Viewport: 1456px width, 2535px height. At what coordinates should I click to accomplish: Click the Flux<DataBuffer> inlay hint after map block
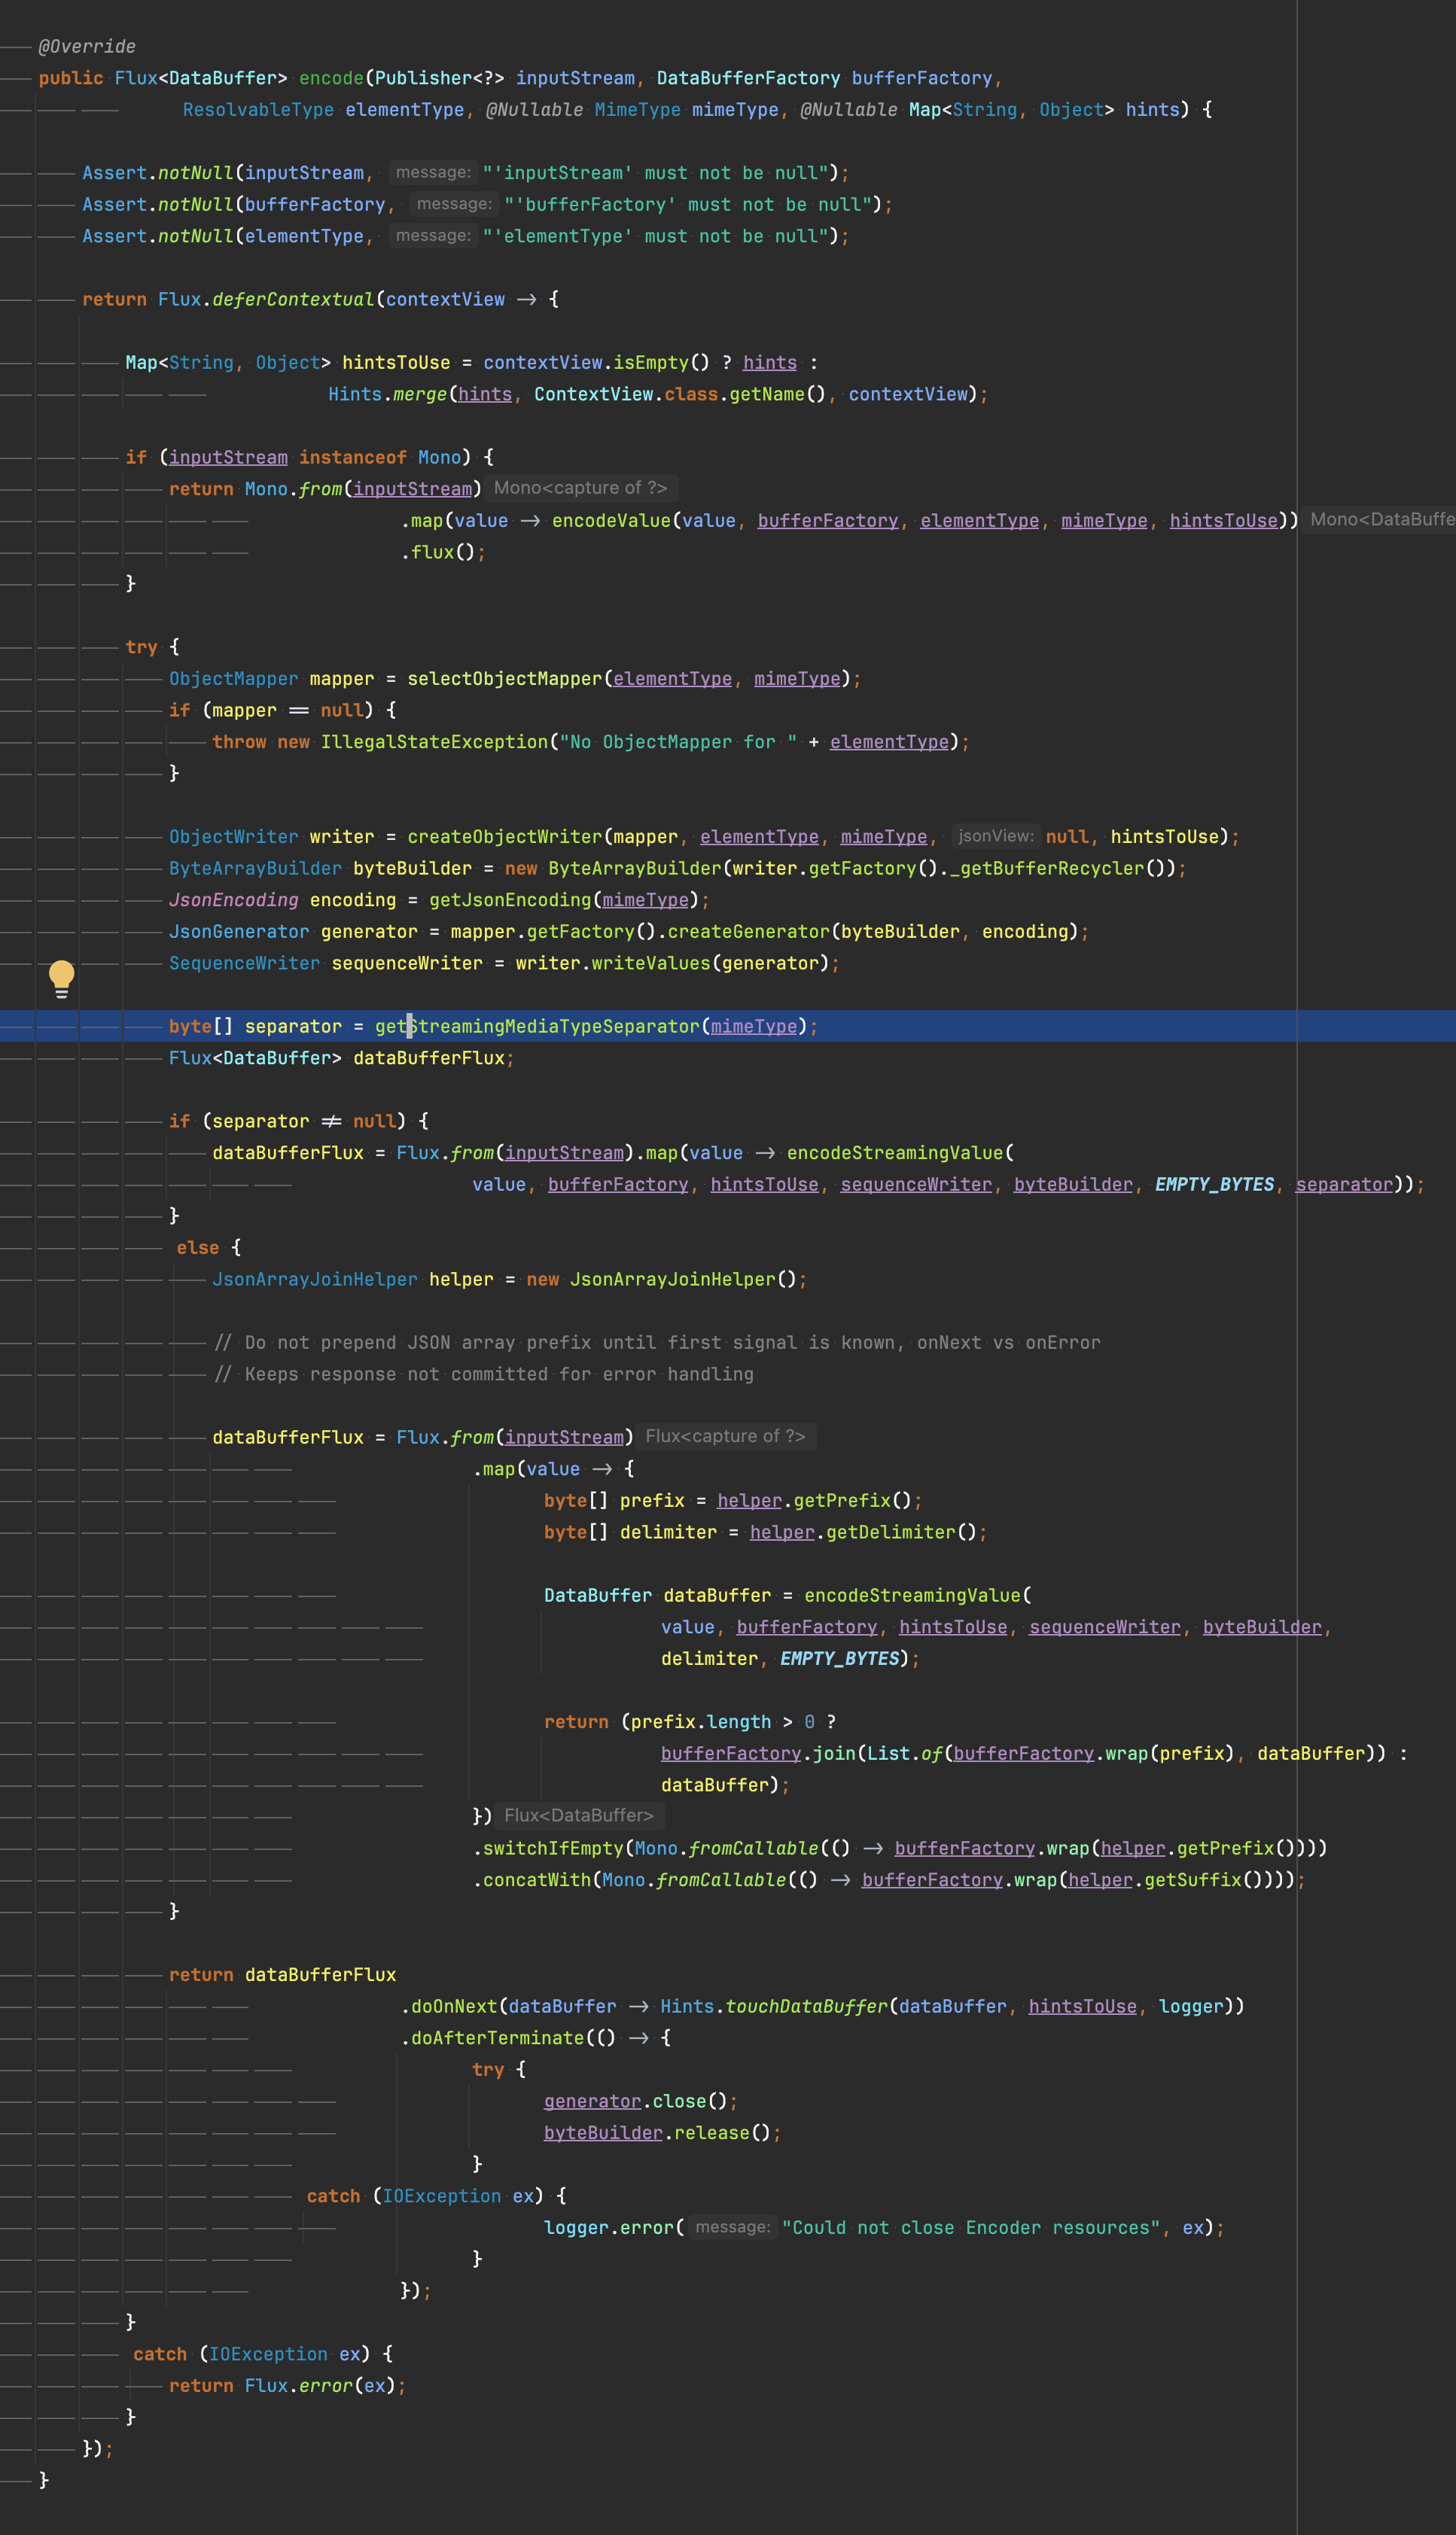578,1814
